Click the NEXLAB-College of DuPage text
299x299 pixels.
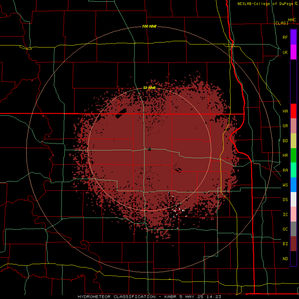[x=265, y=4]
